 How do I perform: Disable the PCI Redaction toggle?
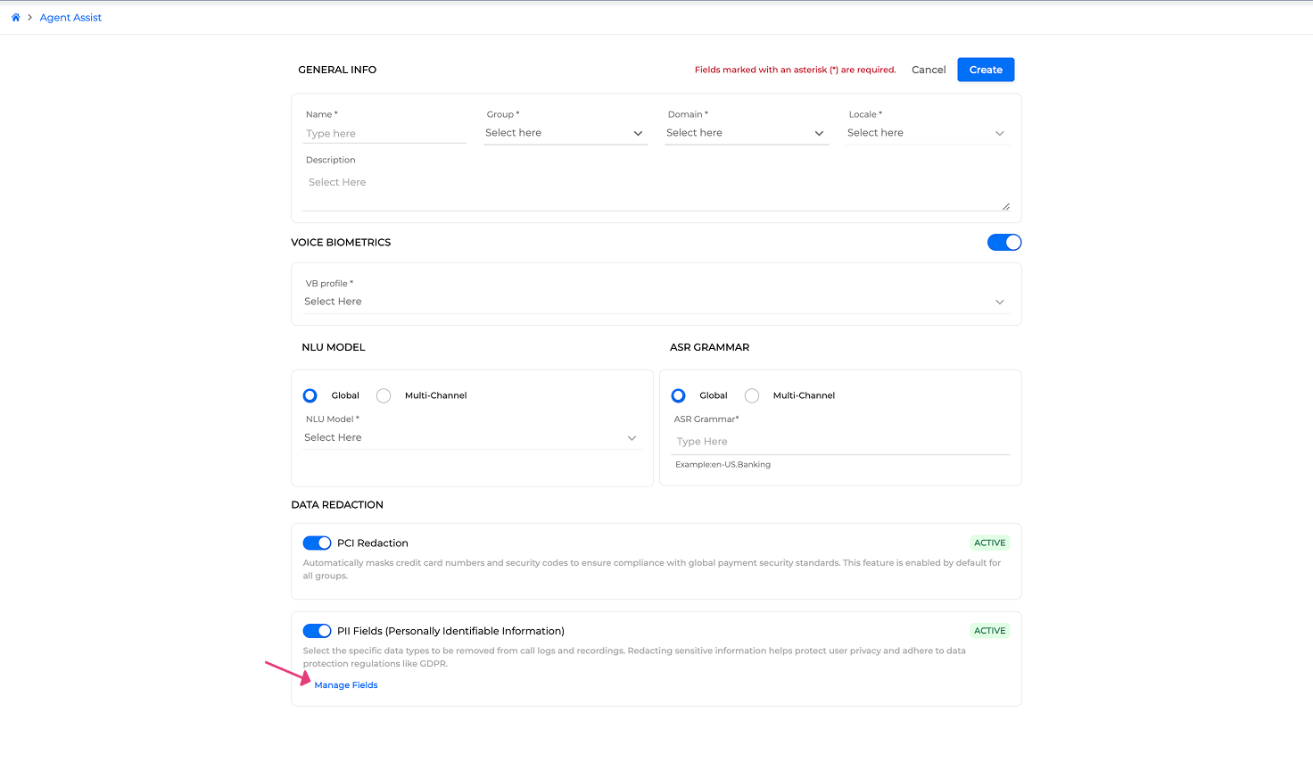317,543
